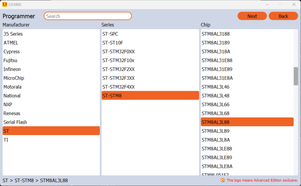Select the NXP manufacturer entry
This screenshot has width=301, height=186.
click(8, 105)
